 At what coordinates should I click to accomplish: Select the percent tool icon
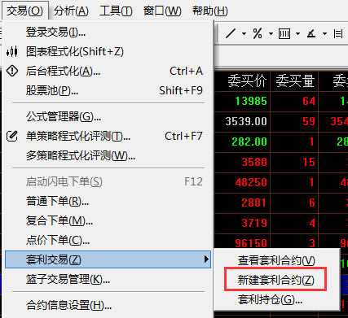click(x=258, y=33)
